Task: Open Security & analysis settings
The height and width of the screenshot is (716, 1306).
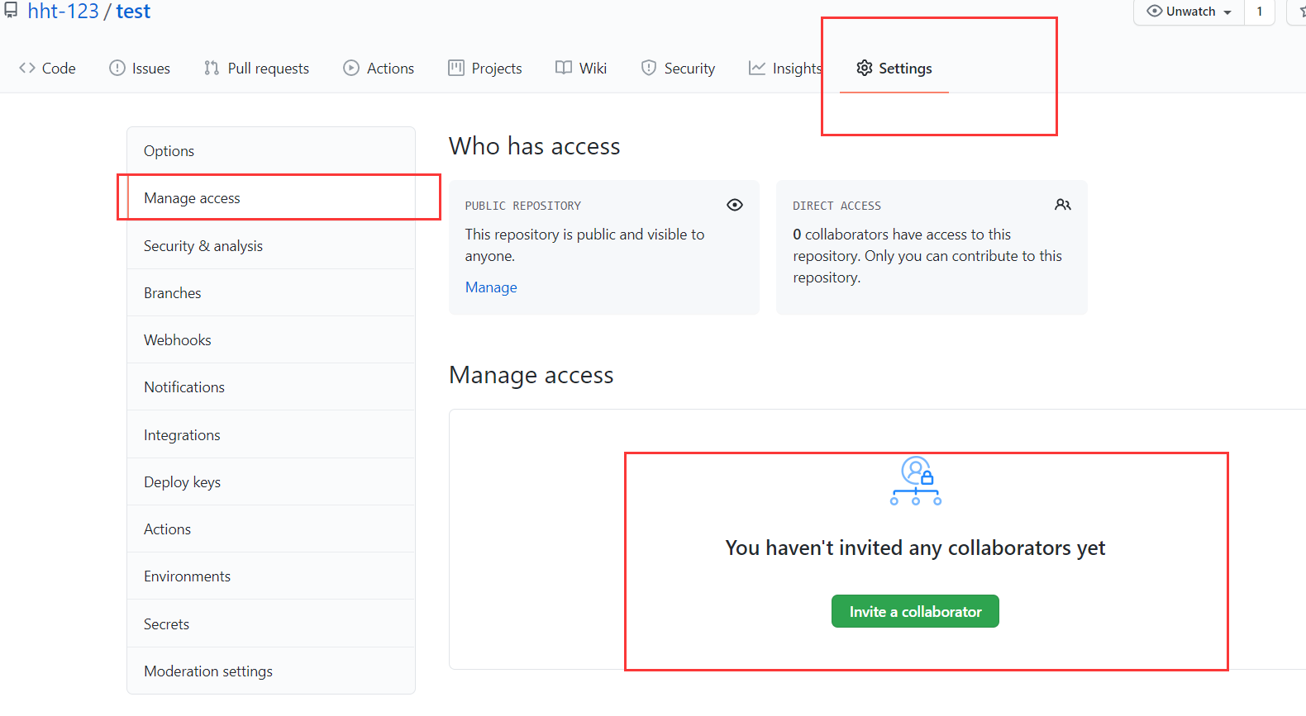Action: click(271, 246)
